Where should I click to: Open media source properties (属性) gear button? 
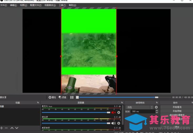point(52,97)
